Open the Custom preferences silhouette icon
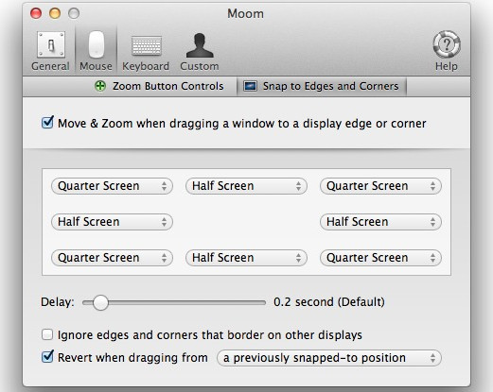 click(x=200, y=45)
